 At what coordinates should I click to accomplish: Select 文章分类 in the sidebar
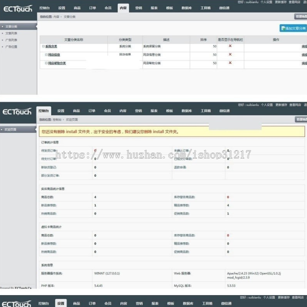coord(11,27)
